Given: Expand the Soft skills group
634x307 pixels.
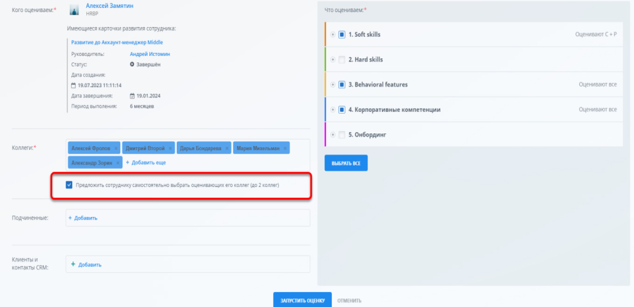Looking at the screenshot, I should 333,35.
